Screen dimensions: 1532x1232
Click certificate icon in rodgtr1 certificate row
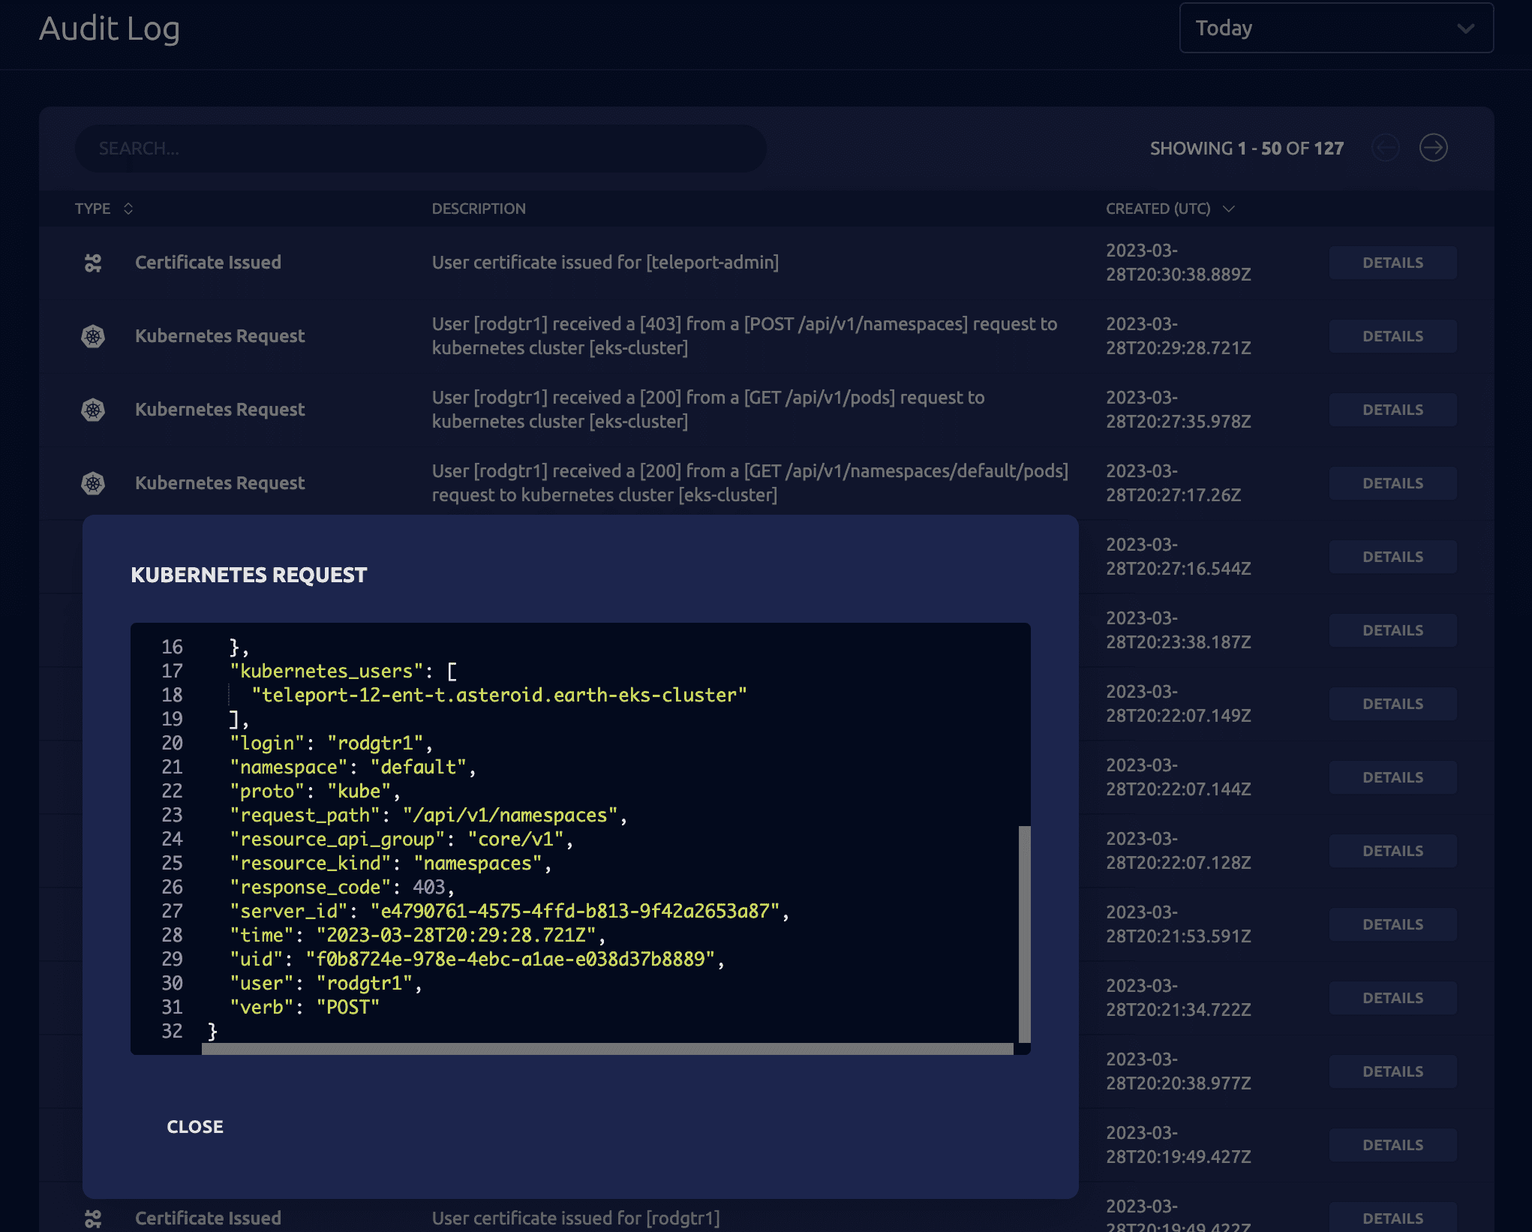pyautogui.click(x=93, y=1218)
